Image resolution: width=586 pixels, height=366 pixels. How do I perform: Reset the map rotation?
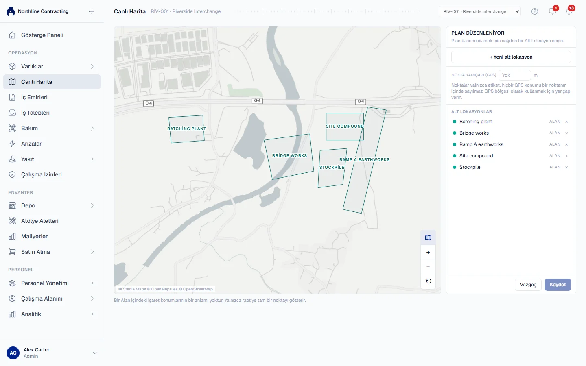coord(428,281)
